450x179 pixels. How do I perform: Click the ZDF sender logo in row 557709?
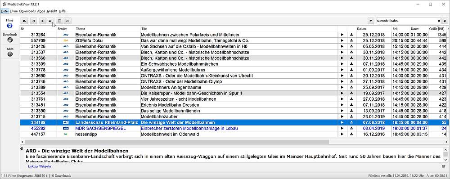(x=66, y=40)
